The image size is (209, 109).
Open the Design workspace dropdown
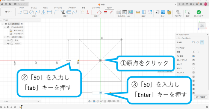(x=8, y=12)
